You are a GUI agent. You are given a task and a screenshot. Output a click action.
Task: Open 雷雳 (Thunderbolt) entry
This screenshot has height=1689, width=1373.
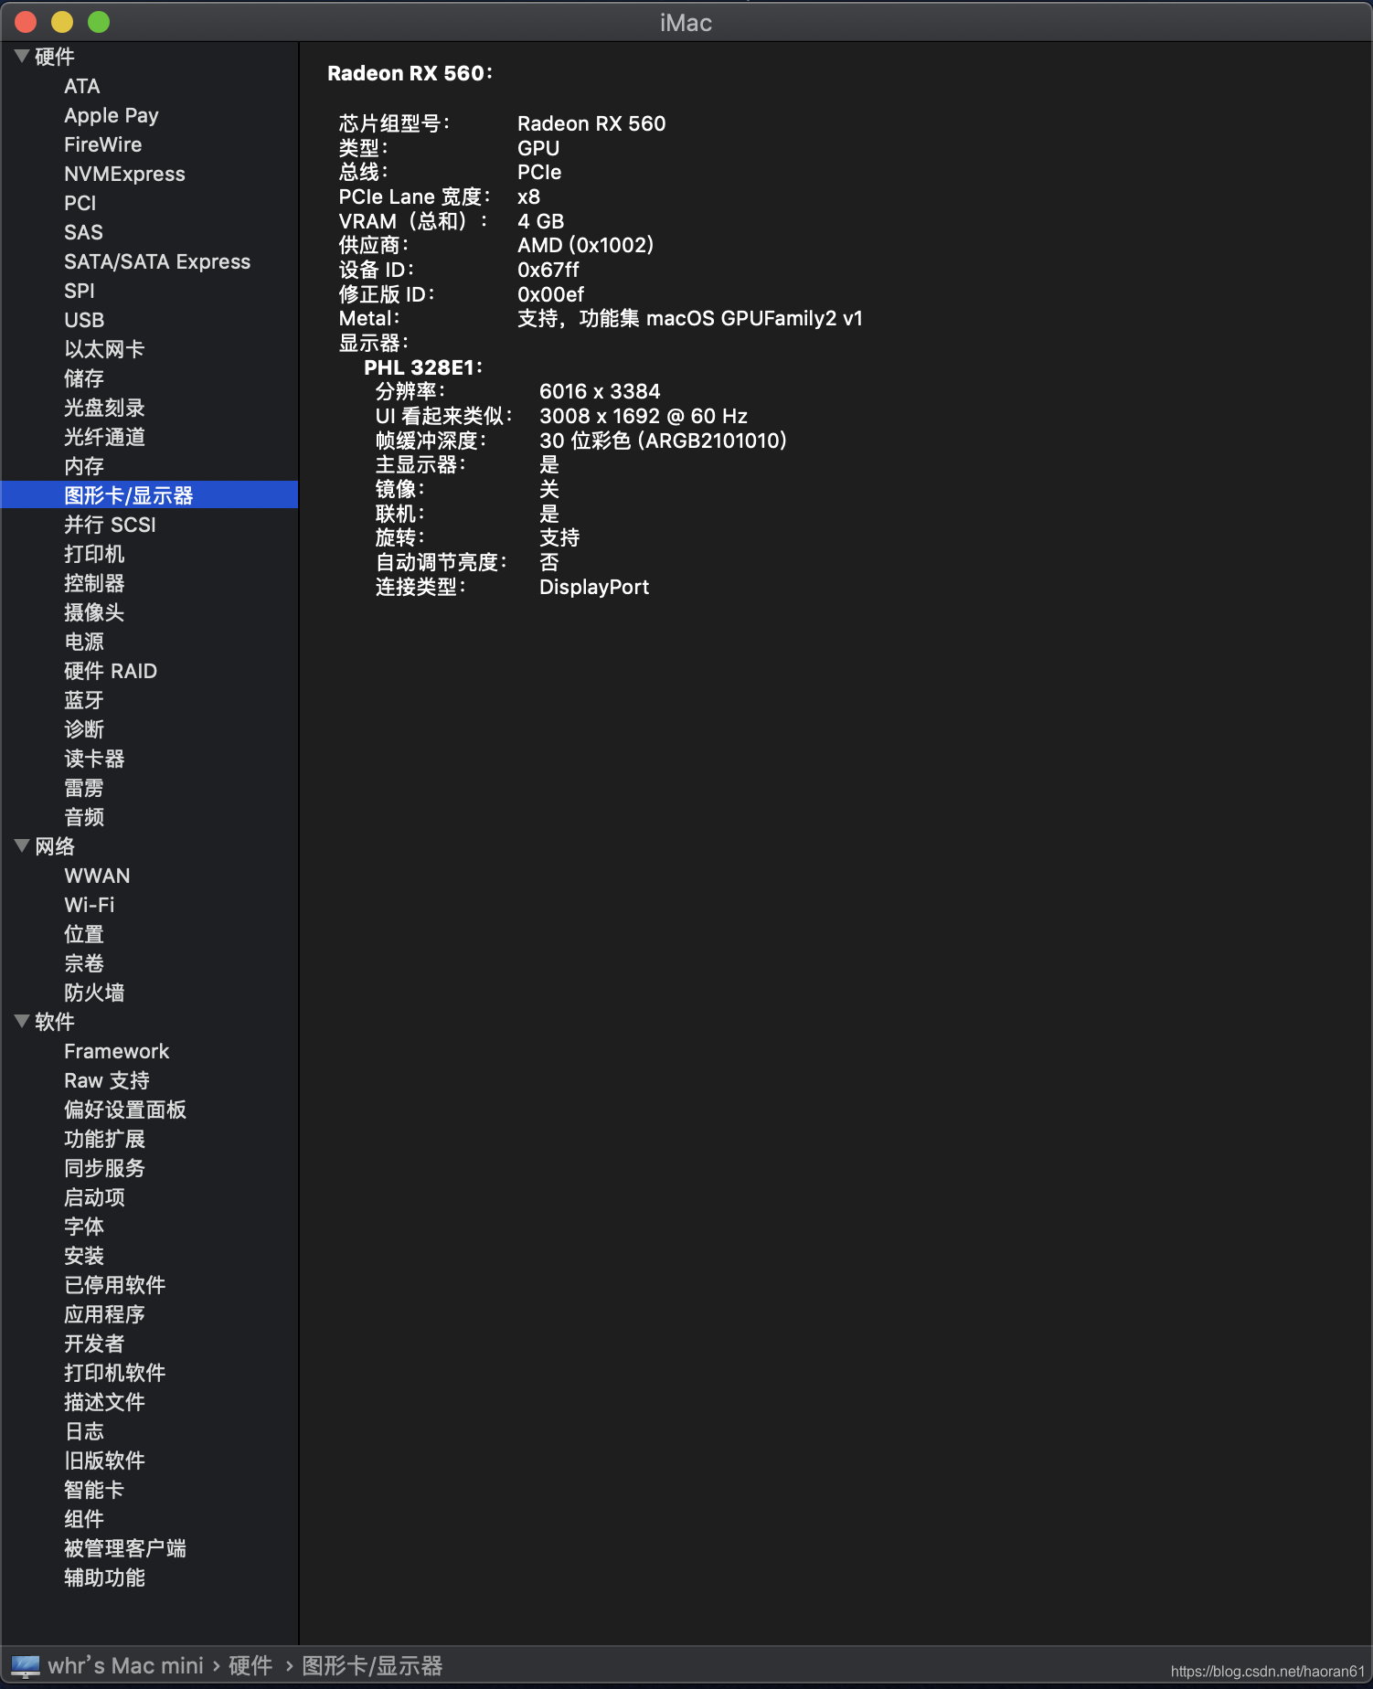click(x=84, y=788)
